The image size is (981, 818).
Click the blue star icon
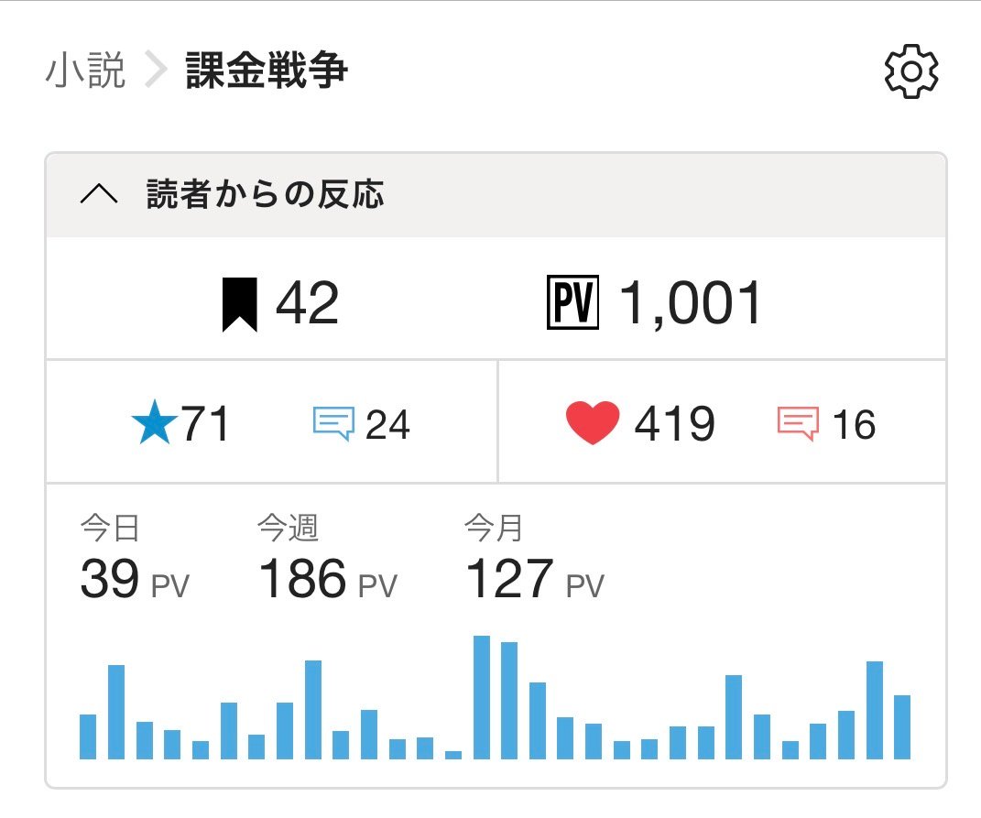[154, 425]
